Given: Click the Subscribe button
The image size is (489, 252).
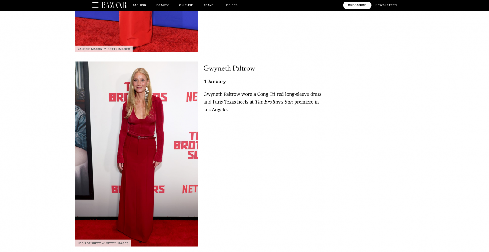Looking at the screenshot, I should coord(357,5).
